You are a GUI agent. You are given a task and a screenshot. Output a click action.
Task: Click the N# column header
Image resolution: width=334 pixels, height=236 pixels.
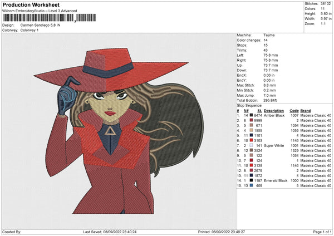pyautogui.click(x=246, y=111)
